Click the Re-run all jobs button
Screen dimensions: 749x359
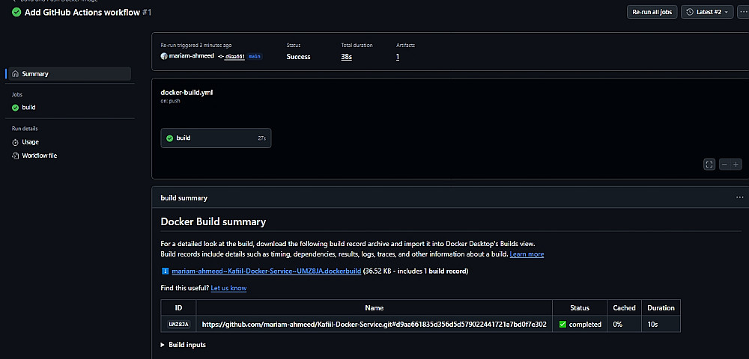[x=651, y=12]
